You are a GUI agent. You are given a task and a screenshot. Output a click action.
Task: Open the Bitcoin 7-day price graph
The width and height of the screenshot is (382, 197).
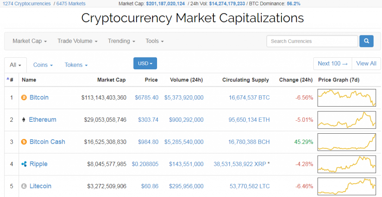[x=347, y=98]
